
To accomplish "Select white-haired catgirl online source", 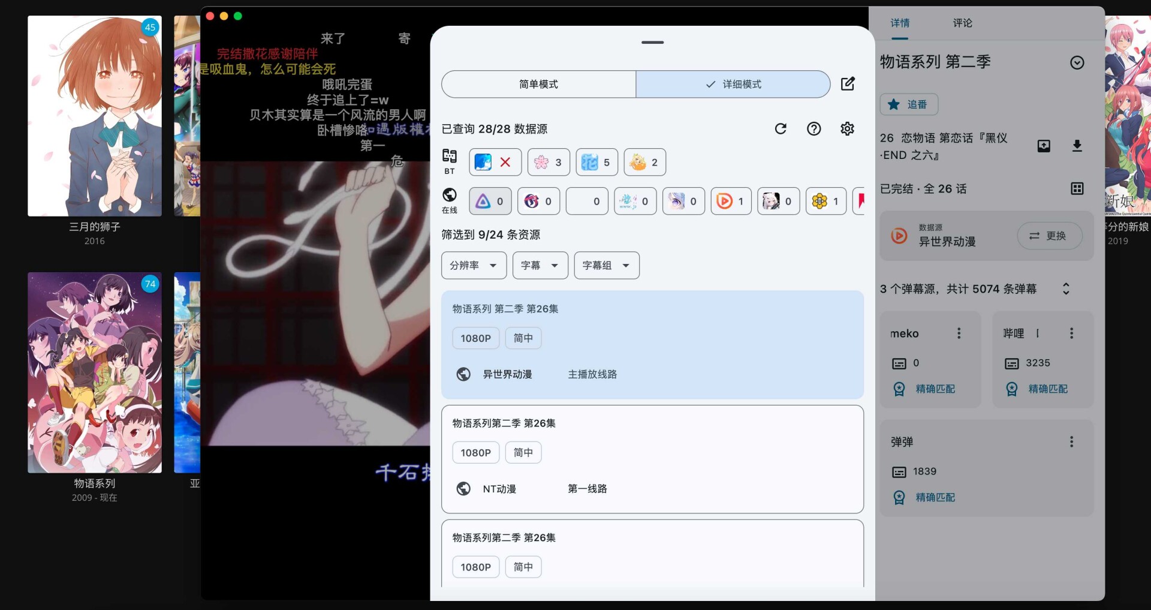I will (x=779, y=202).
